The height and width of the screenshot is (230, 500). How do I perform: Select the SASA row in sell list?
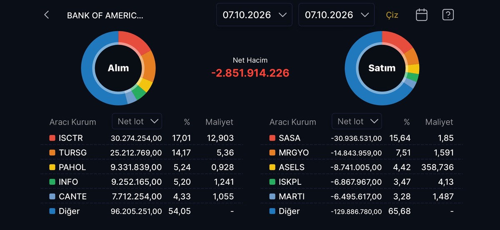click(362, 138)
